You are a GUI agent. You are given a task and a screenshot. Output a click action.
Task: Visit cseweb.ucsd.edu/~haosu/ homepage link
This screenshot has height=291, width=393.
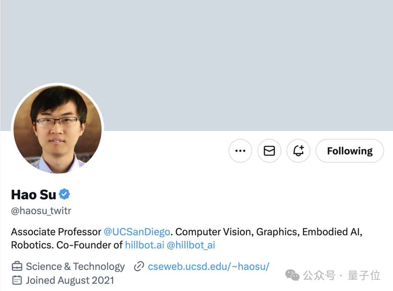(209, 266)
